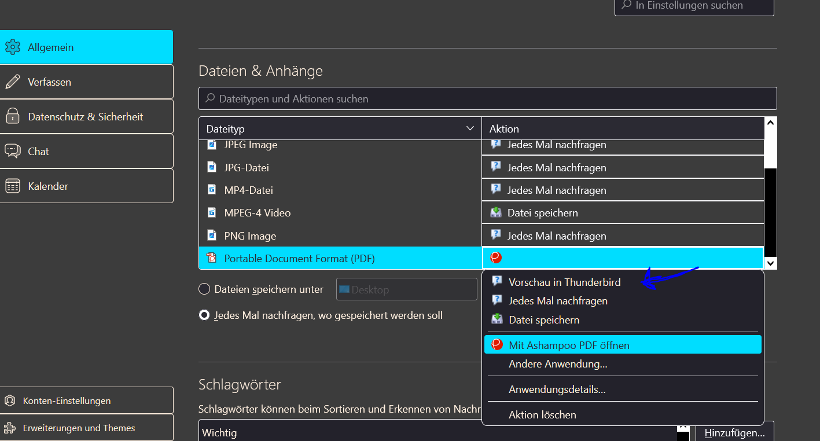Open Chat via the speech bubble icon
This screenshot has width=820, height=441.
point(13,151)
